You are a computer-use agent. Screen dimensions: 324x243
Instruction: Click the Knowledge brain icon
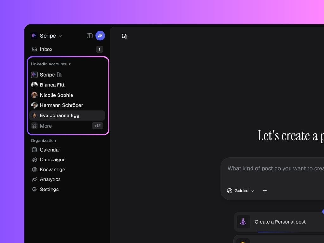[34, 170]
